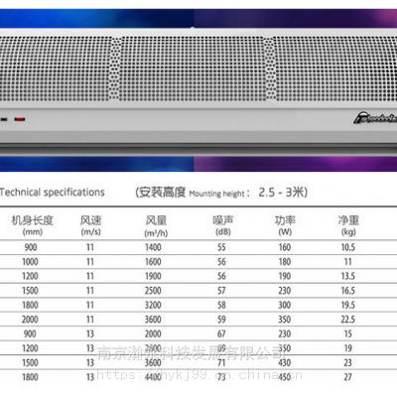Click the red indicator light on the unit
The height and width of the screenshot is (397, 397).
[x=20, y=119]
